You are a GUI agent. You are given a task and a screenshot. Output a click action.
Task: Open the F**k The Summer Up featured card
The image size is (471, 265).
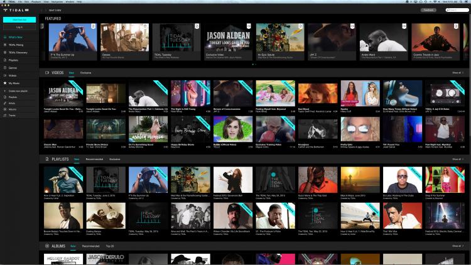click(73, 42)
